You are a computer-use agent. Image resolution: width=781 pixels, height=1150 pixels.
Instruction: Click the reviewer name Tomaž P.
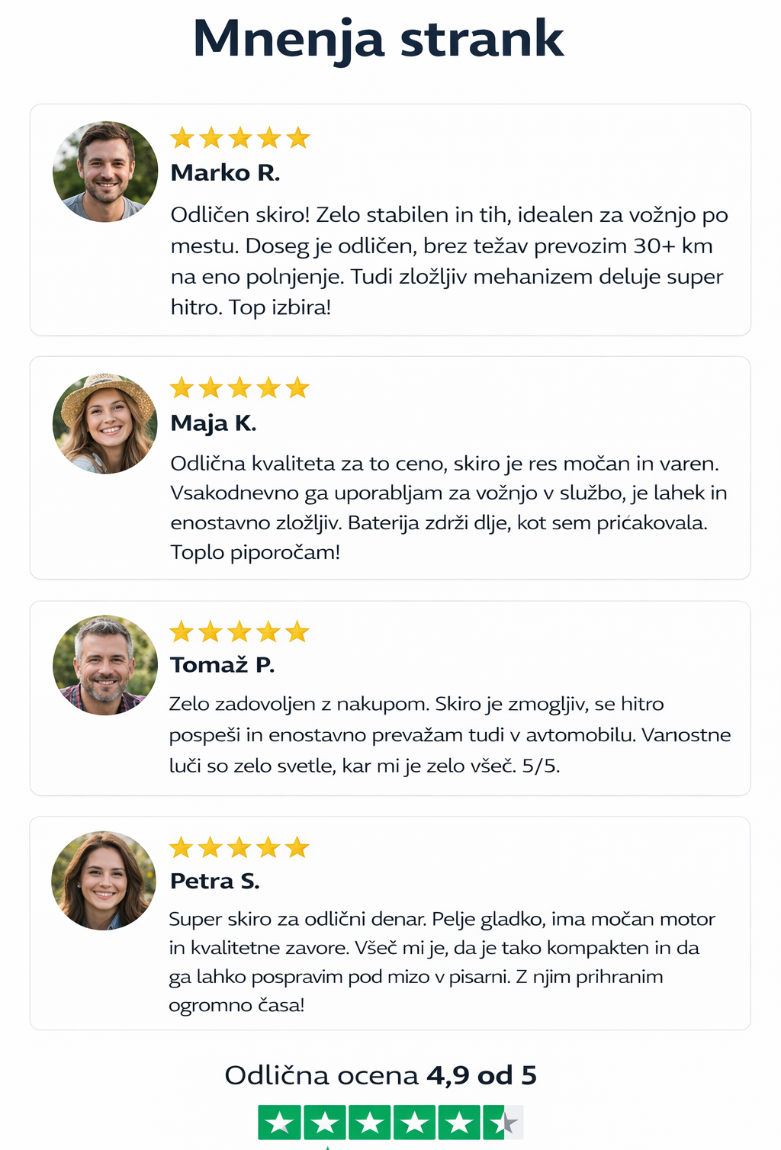point(222,665)
